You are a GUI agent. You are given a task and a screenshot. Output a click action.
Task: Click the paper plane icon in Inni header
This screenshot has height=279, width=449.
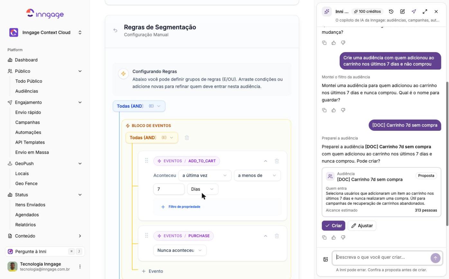tap(414, 12)
